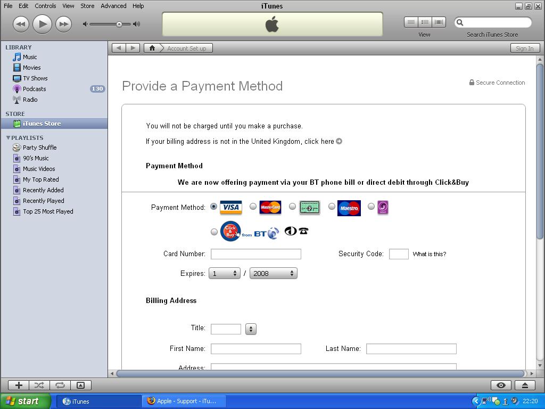Screen dimensions: 545x409
Task: Open the expiry year 2008 dropdown
Action: 274,273
